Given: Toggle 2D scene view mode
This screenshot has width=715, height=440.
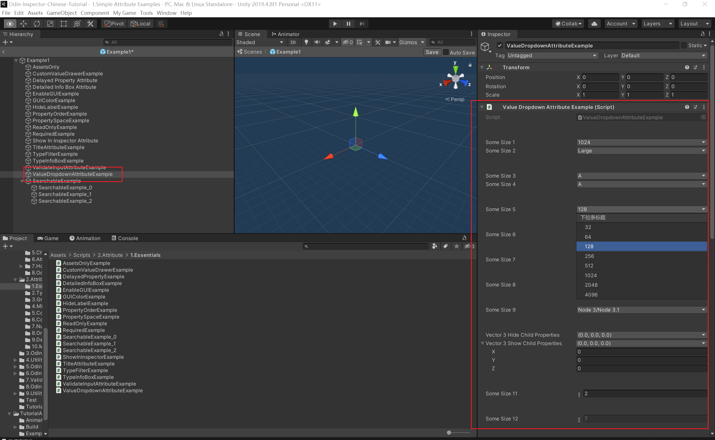Looking at the screenshot, I should (293, 42).
